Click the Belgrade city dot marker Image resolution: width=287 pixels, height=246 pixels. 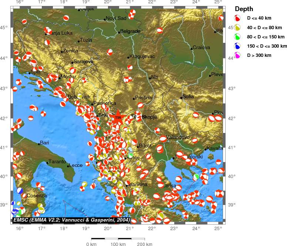tap(119, 33)
